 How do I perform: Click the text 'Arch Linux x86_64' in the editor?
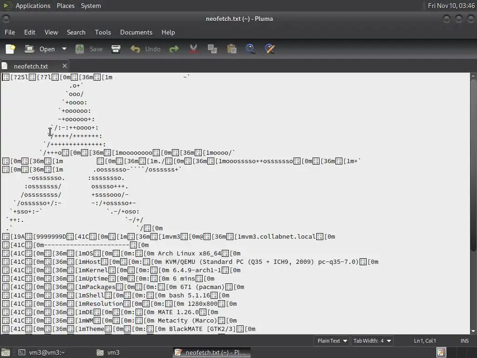[x=190, y=253]
